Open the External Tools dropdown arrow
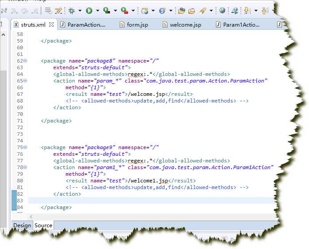The image size is (309, 249). click(133, 11)
